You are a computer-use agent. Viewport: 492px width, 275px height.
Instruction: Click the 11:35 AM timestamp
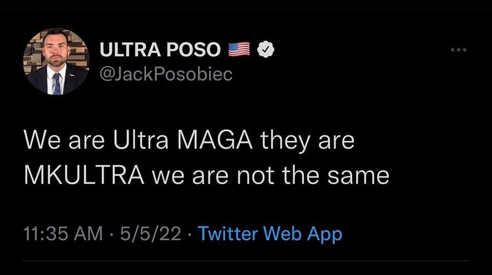coord(63,234)
